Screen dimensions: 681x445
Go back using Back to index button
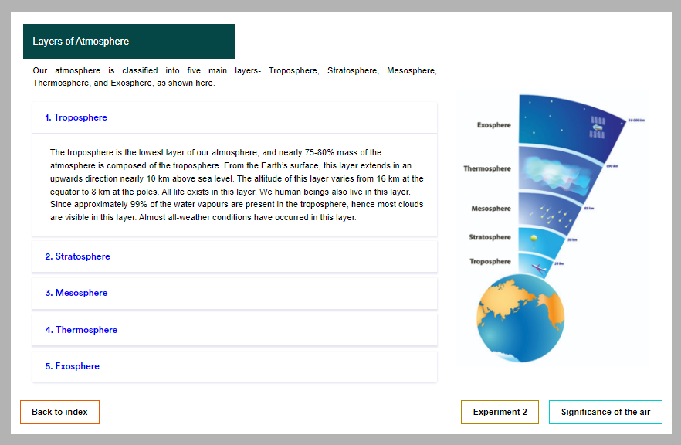(59, 412)
